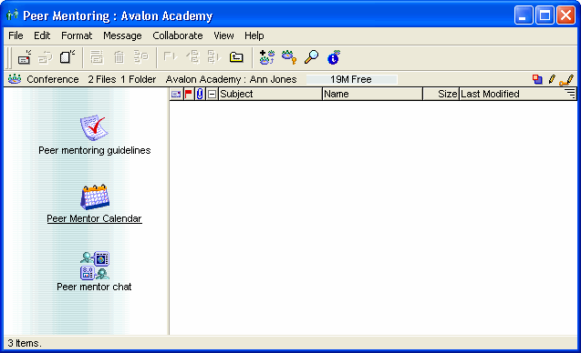Open the Message menu

tap(122, 35)
